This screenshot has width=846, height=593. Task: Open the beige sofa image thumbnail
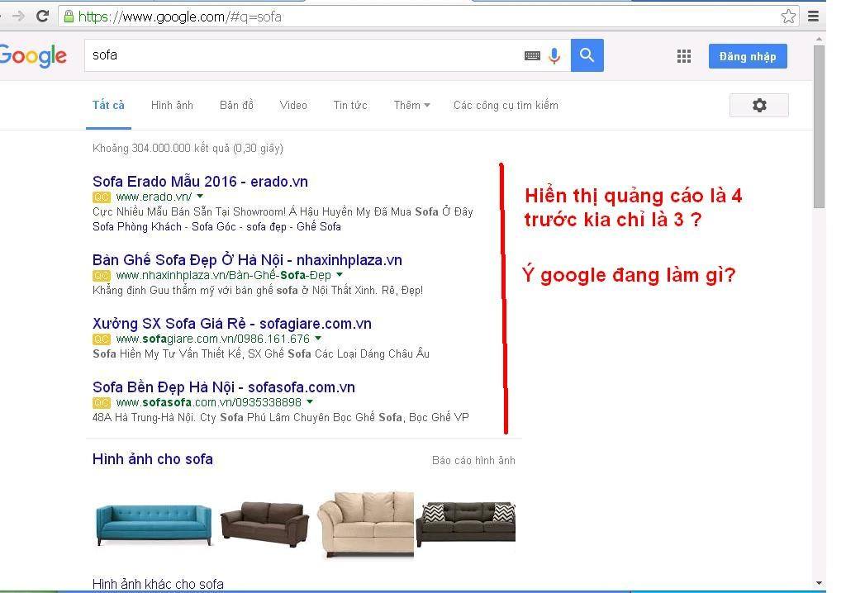366,524
